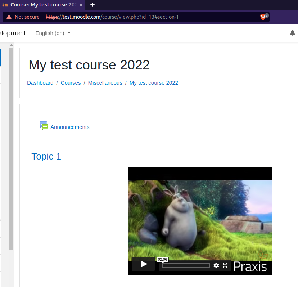Screen dimensions: 298x287
Task: Play the Big Buck Bunny video
Action: tap(144, 264)
